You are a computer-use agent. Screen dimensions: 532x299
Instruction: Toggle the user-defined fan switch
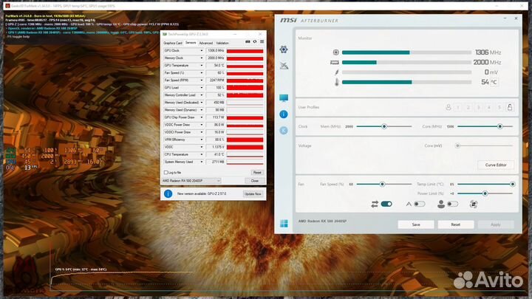[x=453, y=204]
